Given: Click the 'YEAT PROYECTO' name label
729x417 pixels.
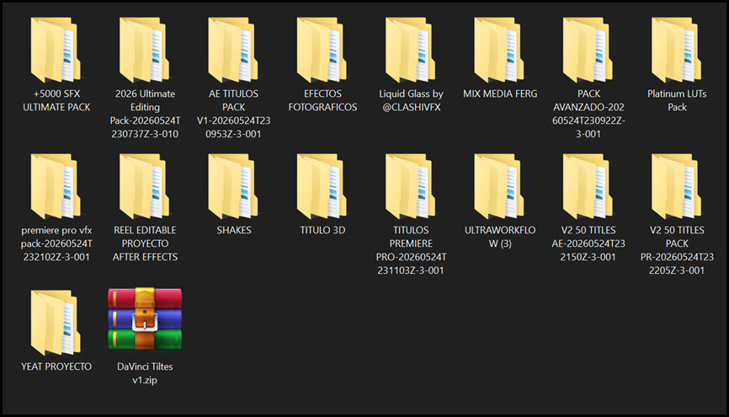Looking at the screenshot, I should pyautogui.click(x=56, y=366).
